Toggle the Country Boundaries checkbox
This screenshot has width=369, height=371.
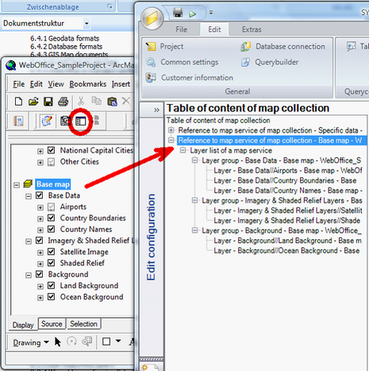(x=52, y=218)
